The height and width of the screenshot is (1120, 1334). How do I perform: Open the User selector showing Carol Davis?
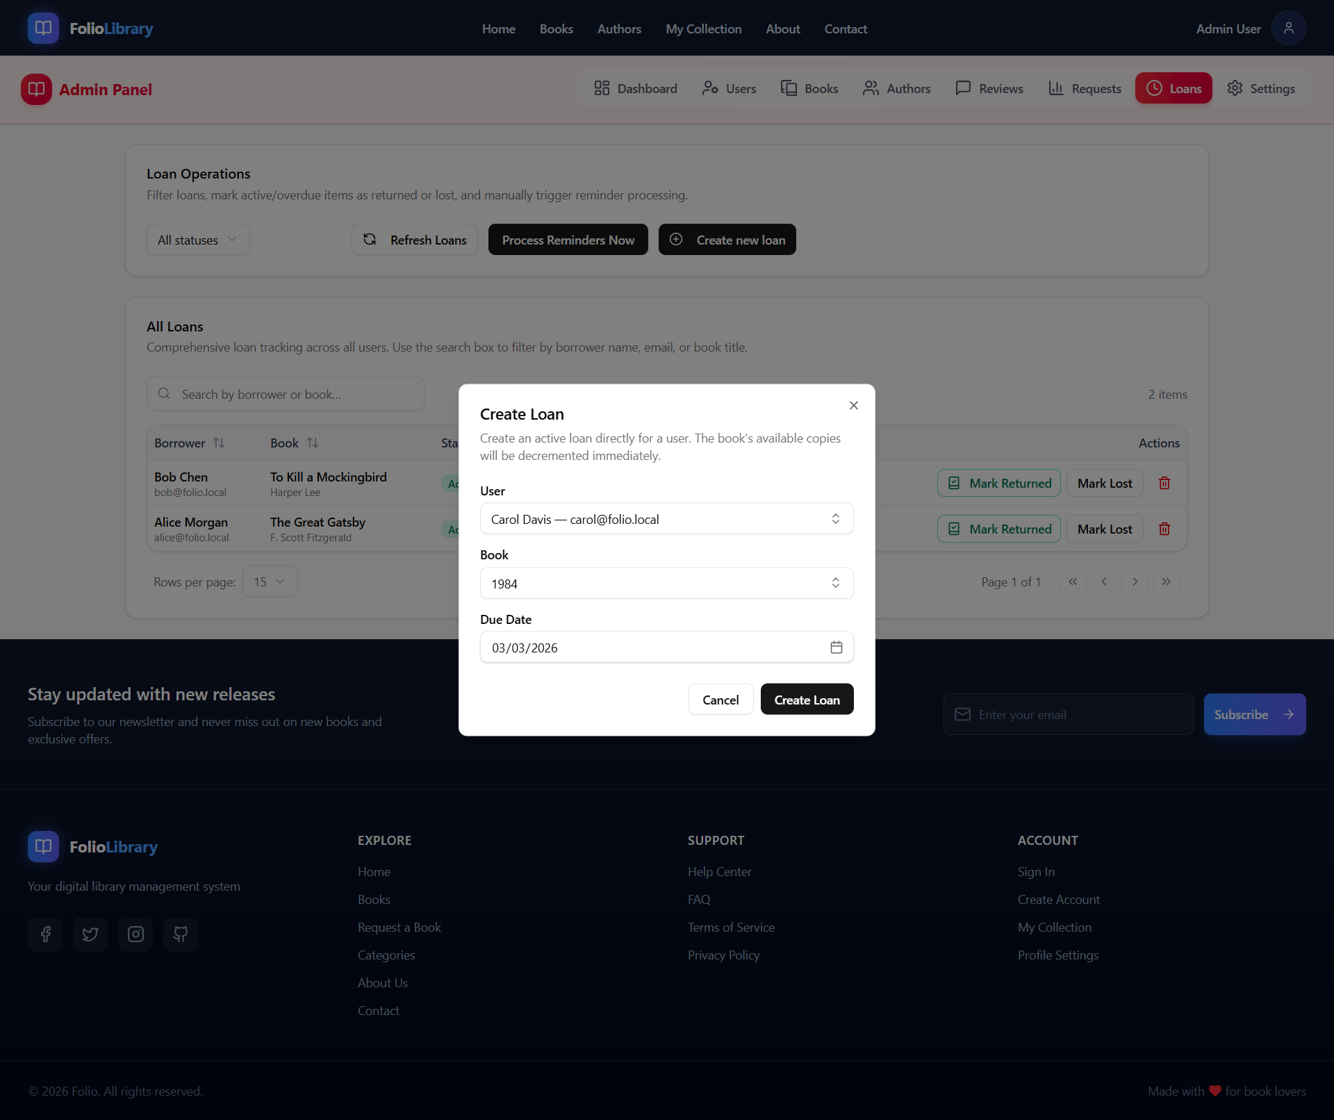pos(666,518)
